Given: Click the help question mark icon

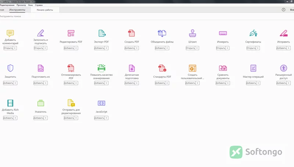Looking at the screenshot, I should pyautogui.click(x=283, y=10).
